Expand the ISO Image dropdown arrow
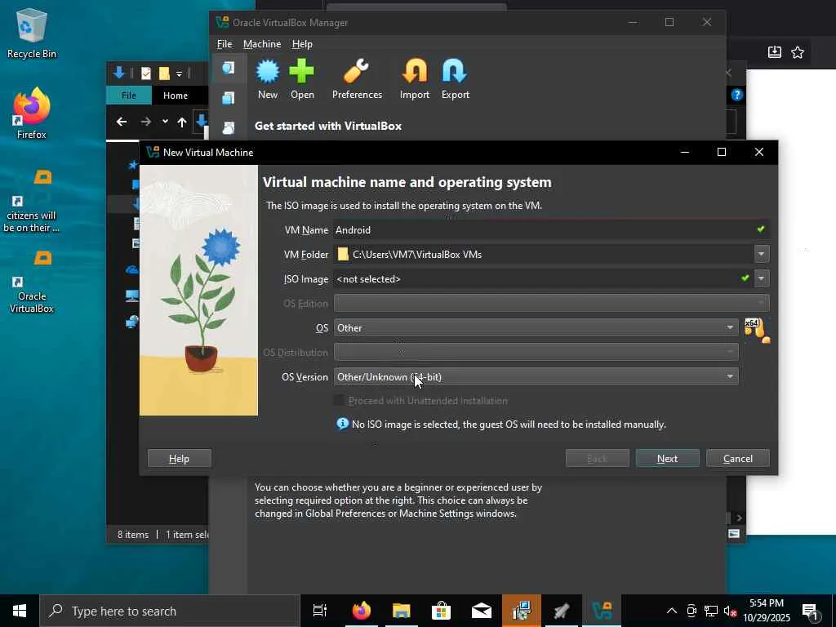This screenshot has width=836, height=627. 762,278
